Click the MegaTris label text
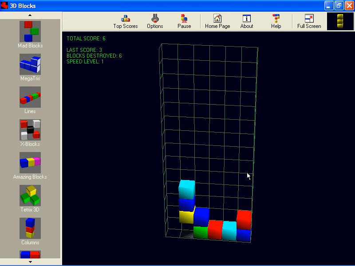The height and width of the screenshot is (266, 355). 30,78
